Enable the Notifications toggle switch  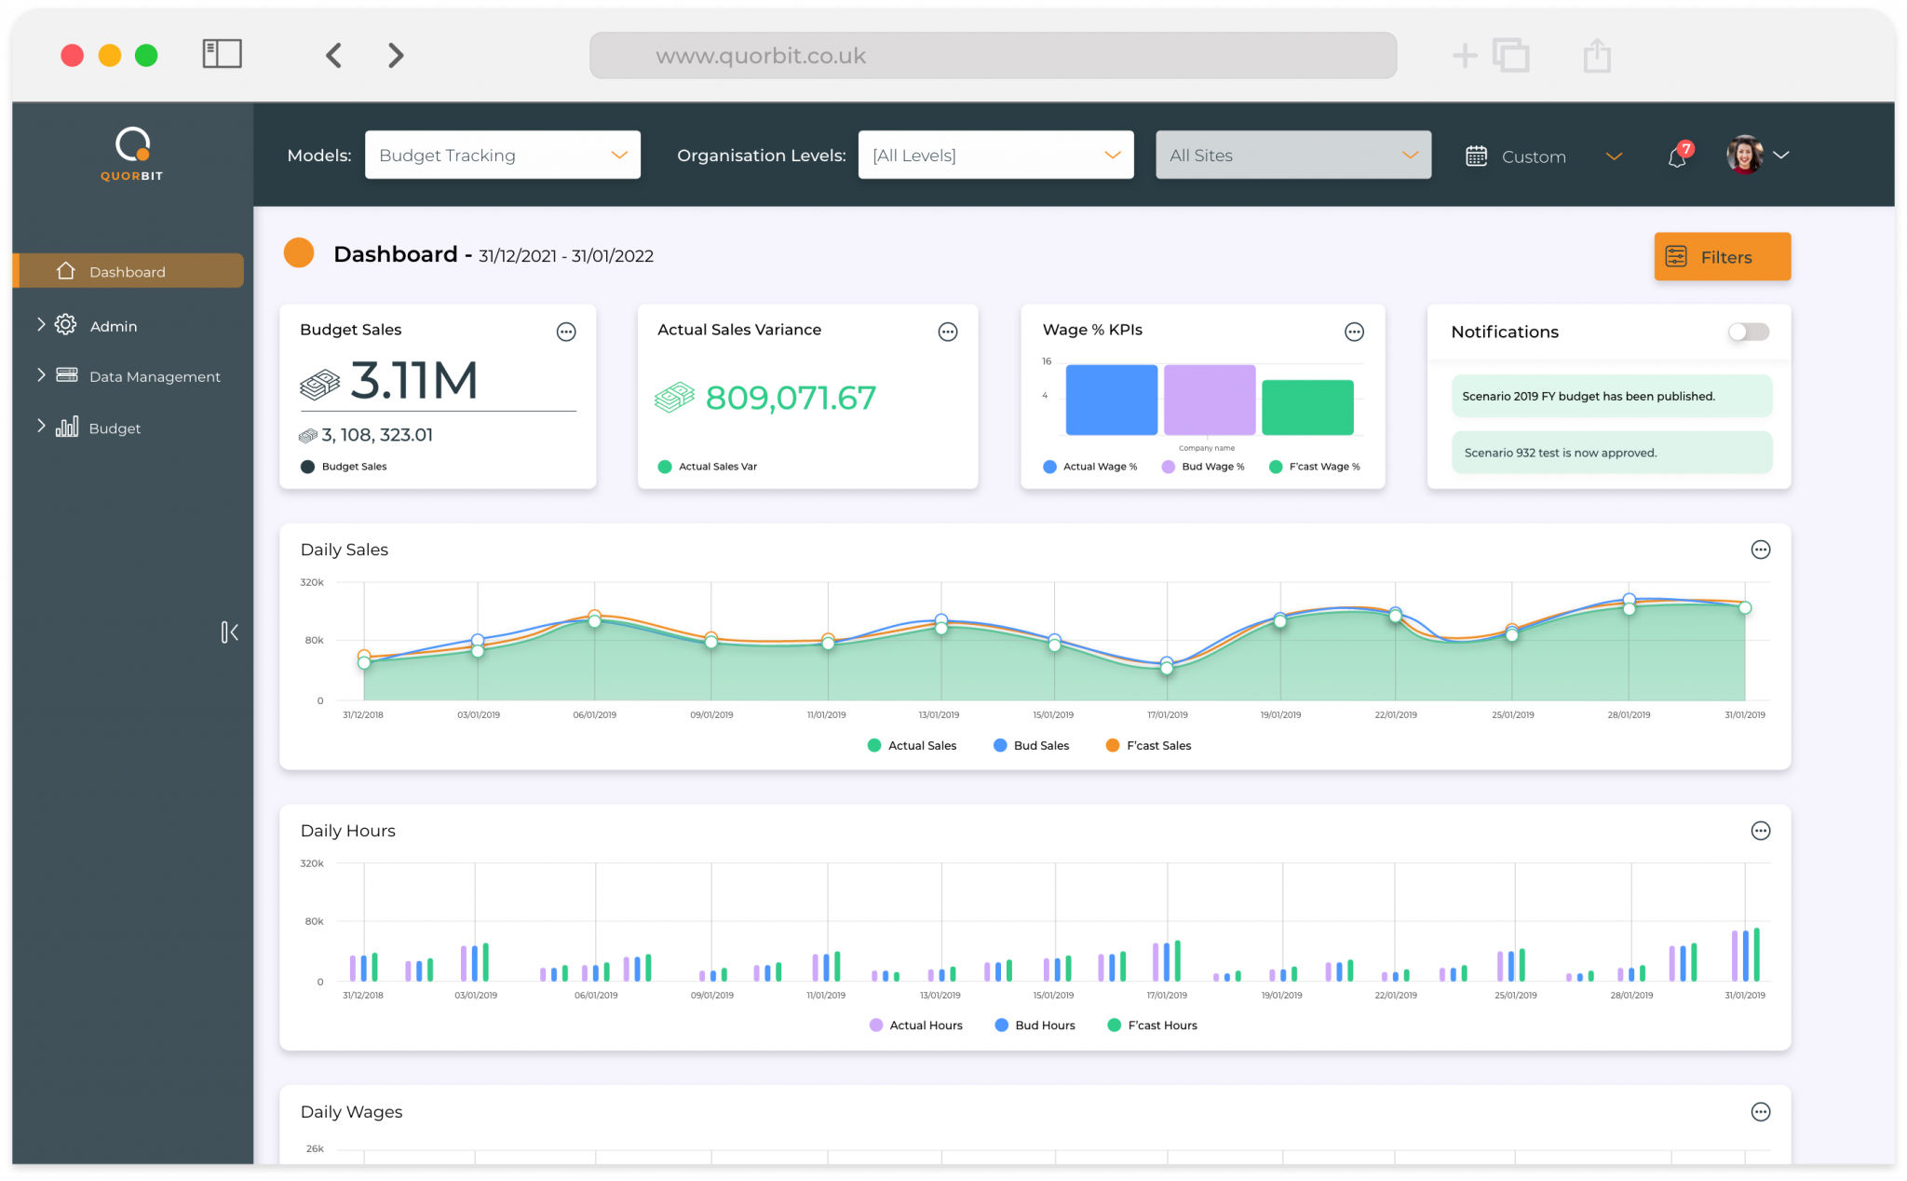click(1748, 332)
